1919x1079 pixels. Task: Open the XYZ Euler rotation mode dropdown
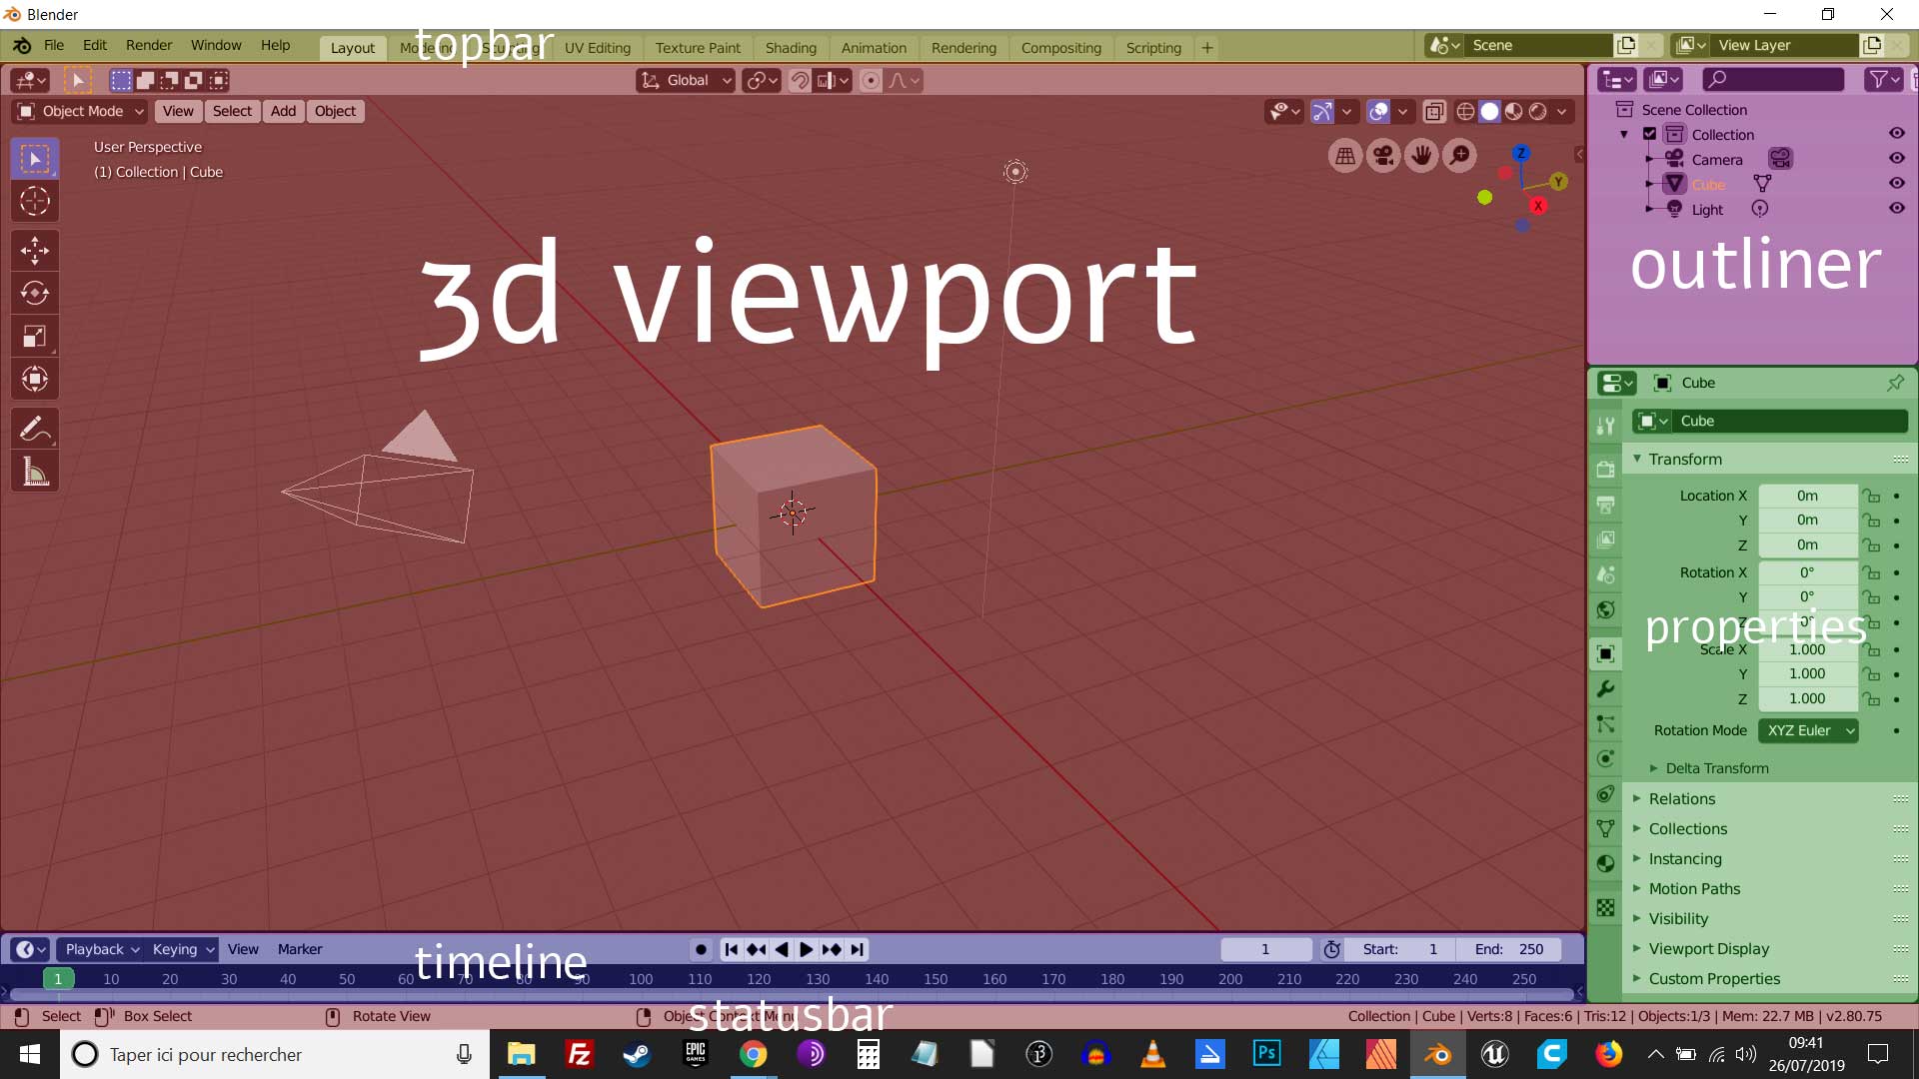point(1808,730)
